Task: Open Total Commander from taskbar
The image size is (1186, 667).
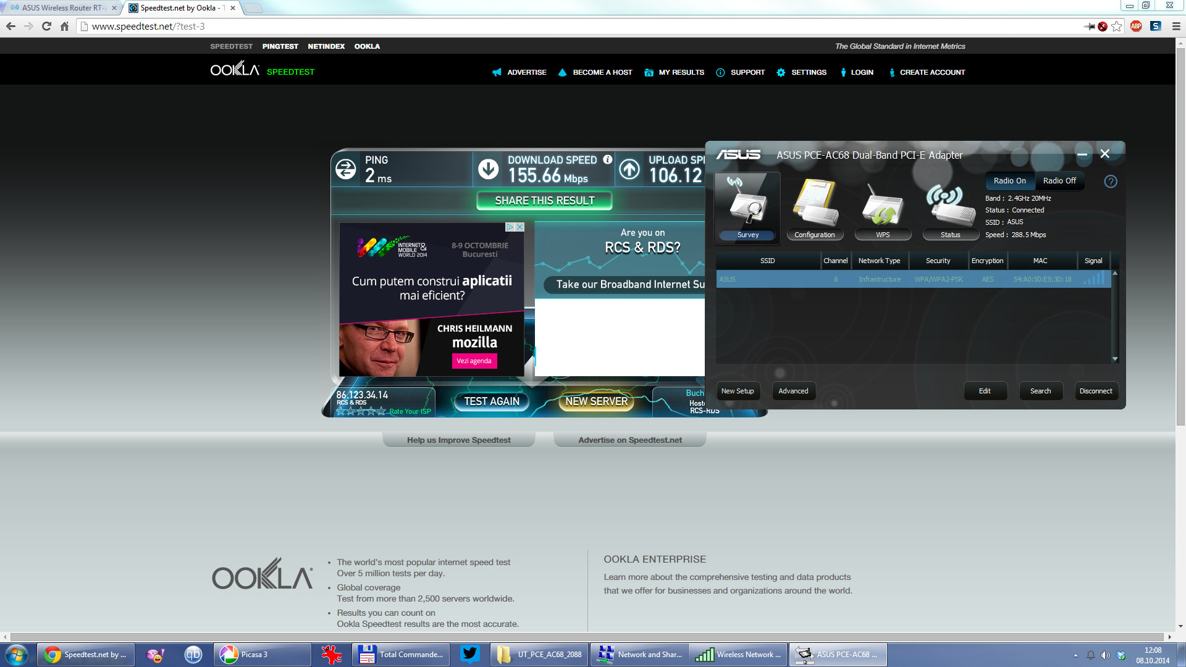Action: 400,655
